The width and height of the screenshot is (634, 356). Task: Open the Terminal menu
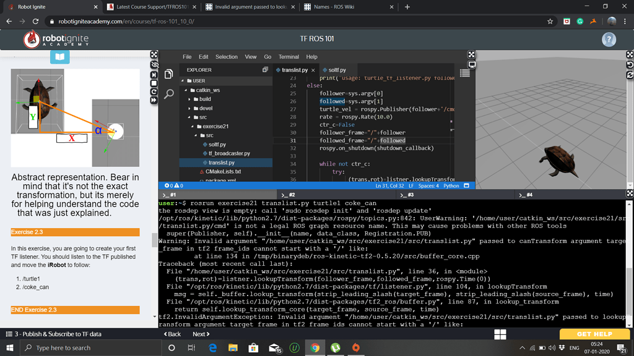pyautogui.click(x=289, y=57)
